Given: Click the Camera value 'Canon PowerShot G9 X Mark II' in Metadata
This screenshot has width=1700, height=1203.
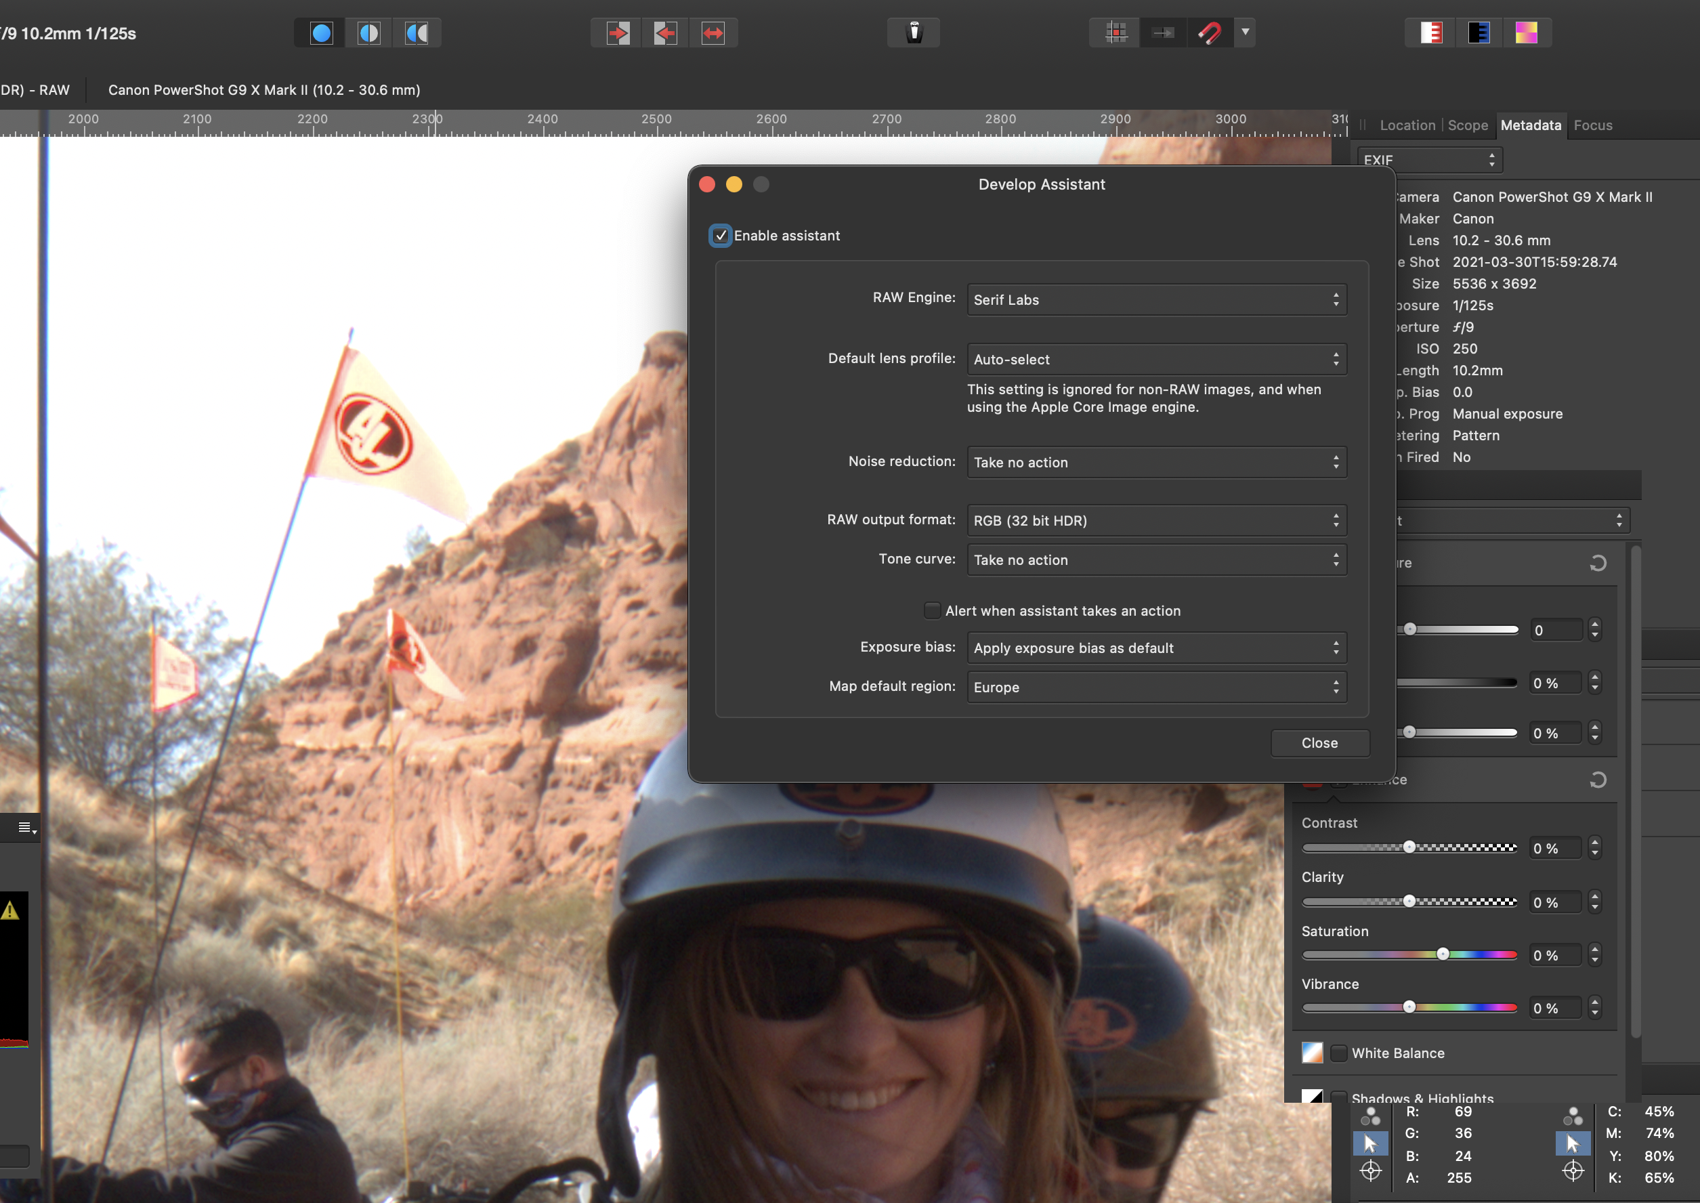Looking at the screenshot, I should pos(1552,197).
